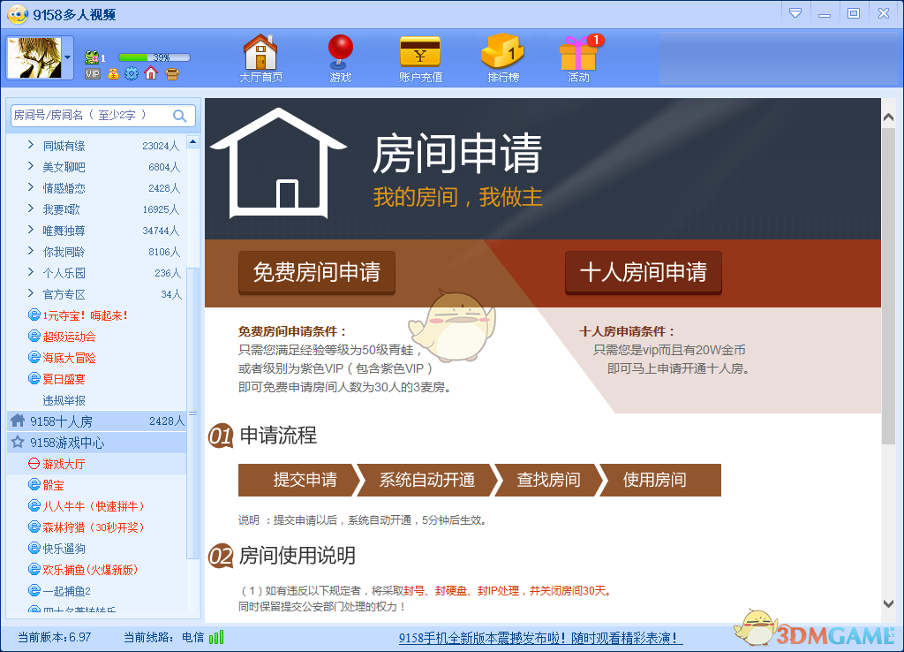Open 账户充值 account recharge
Image resolution: width=904 pixels, height=652 pixels.
419,57
